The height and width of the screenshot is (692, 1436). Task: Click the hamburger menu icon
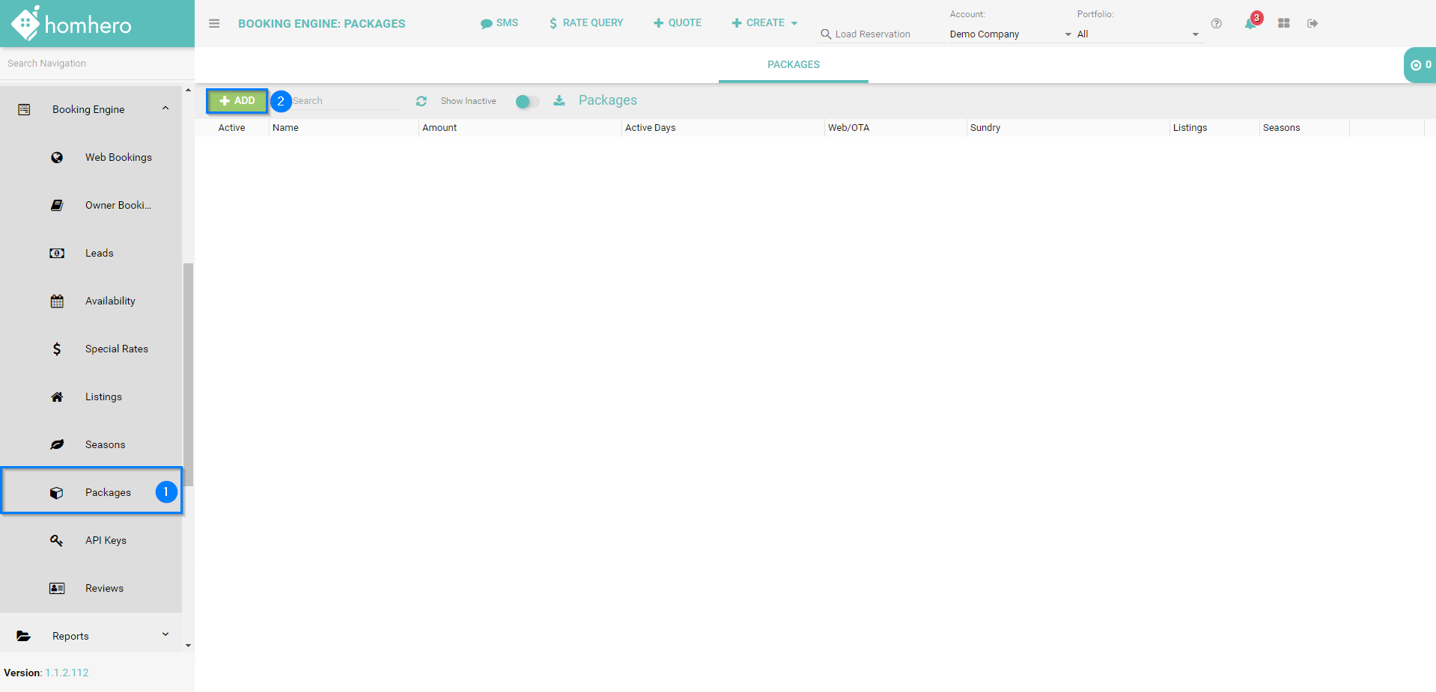214,23
